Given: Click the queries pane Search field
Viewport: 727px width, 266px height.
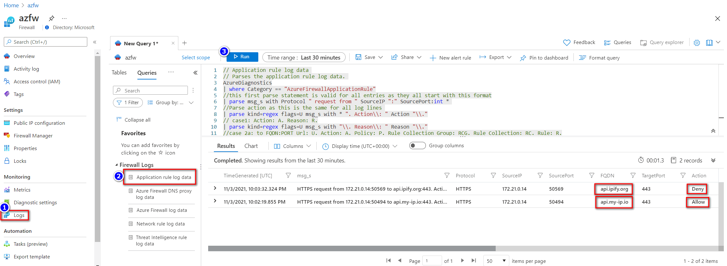Looking at the screenshot, I should (x=150, y=91).
